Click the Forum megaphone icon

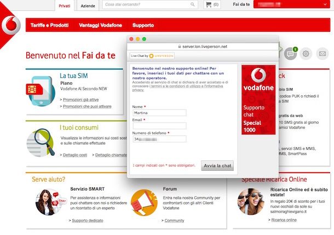[x=144, y=203]
